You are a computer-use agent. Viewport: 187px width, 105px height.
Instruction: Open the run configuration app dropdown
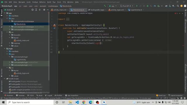pos(113,6)
